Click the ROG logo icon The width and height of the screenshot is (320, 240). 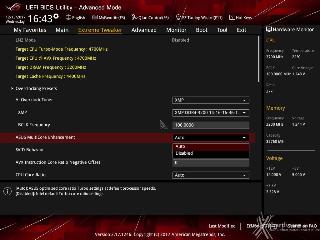tap(14, 7)
